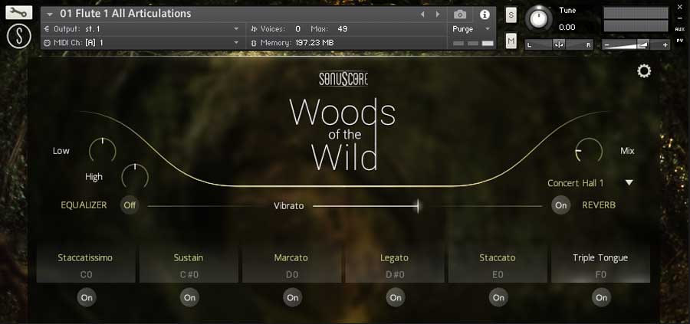
Task: Click the D#0 keyswitch label
Action: coord(395,275)
